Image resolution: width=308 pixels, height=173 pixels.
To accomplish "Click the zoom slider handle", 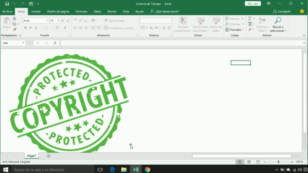I will (x=278, y=162).
